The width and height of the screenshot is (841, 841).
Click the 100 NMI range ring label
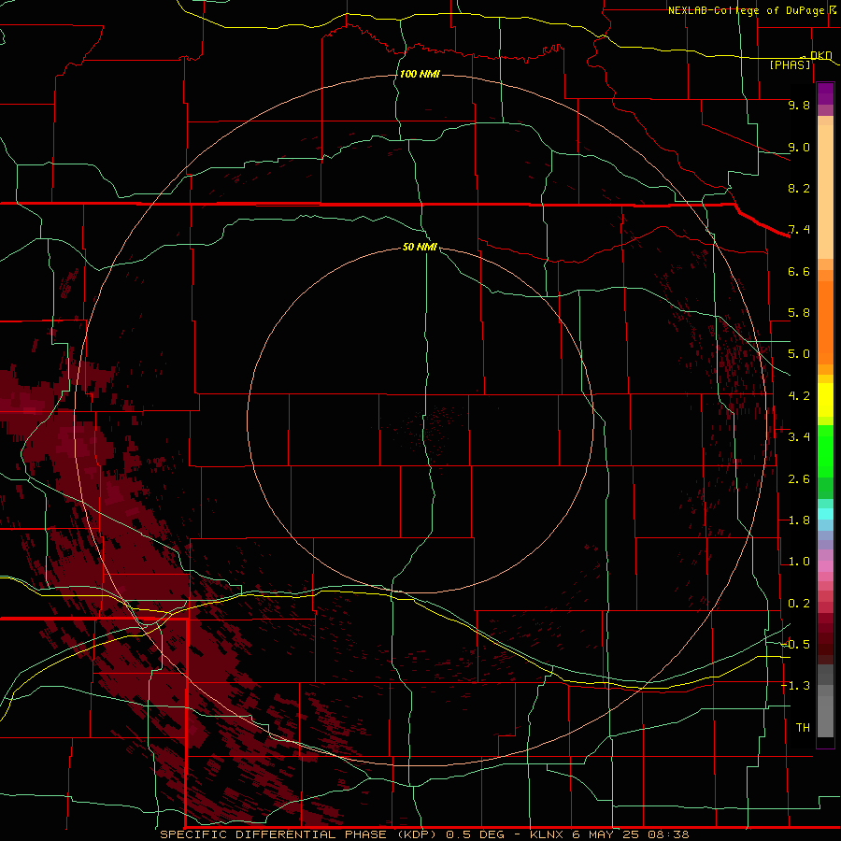coord(420,74)
